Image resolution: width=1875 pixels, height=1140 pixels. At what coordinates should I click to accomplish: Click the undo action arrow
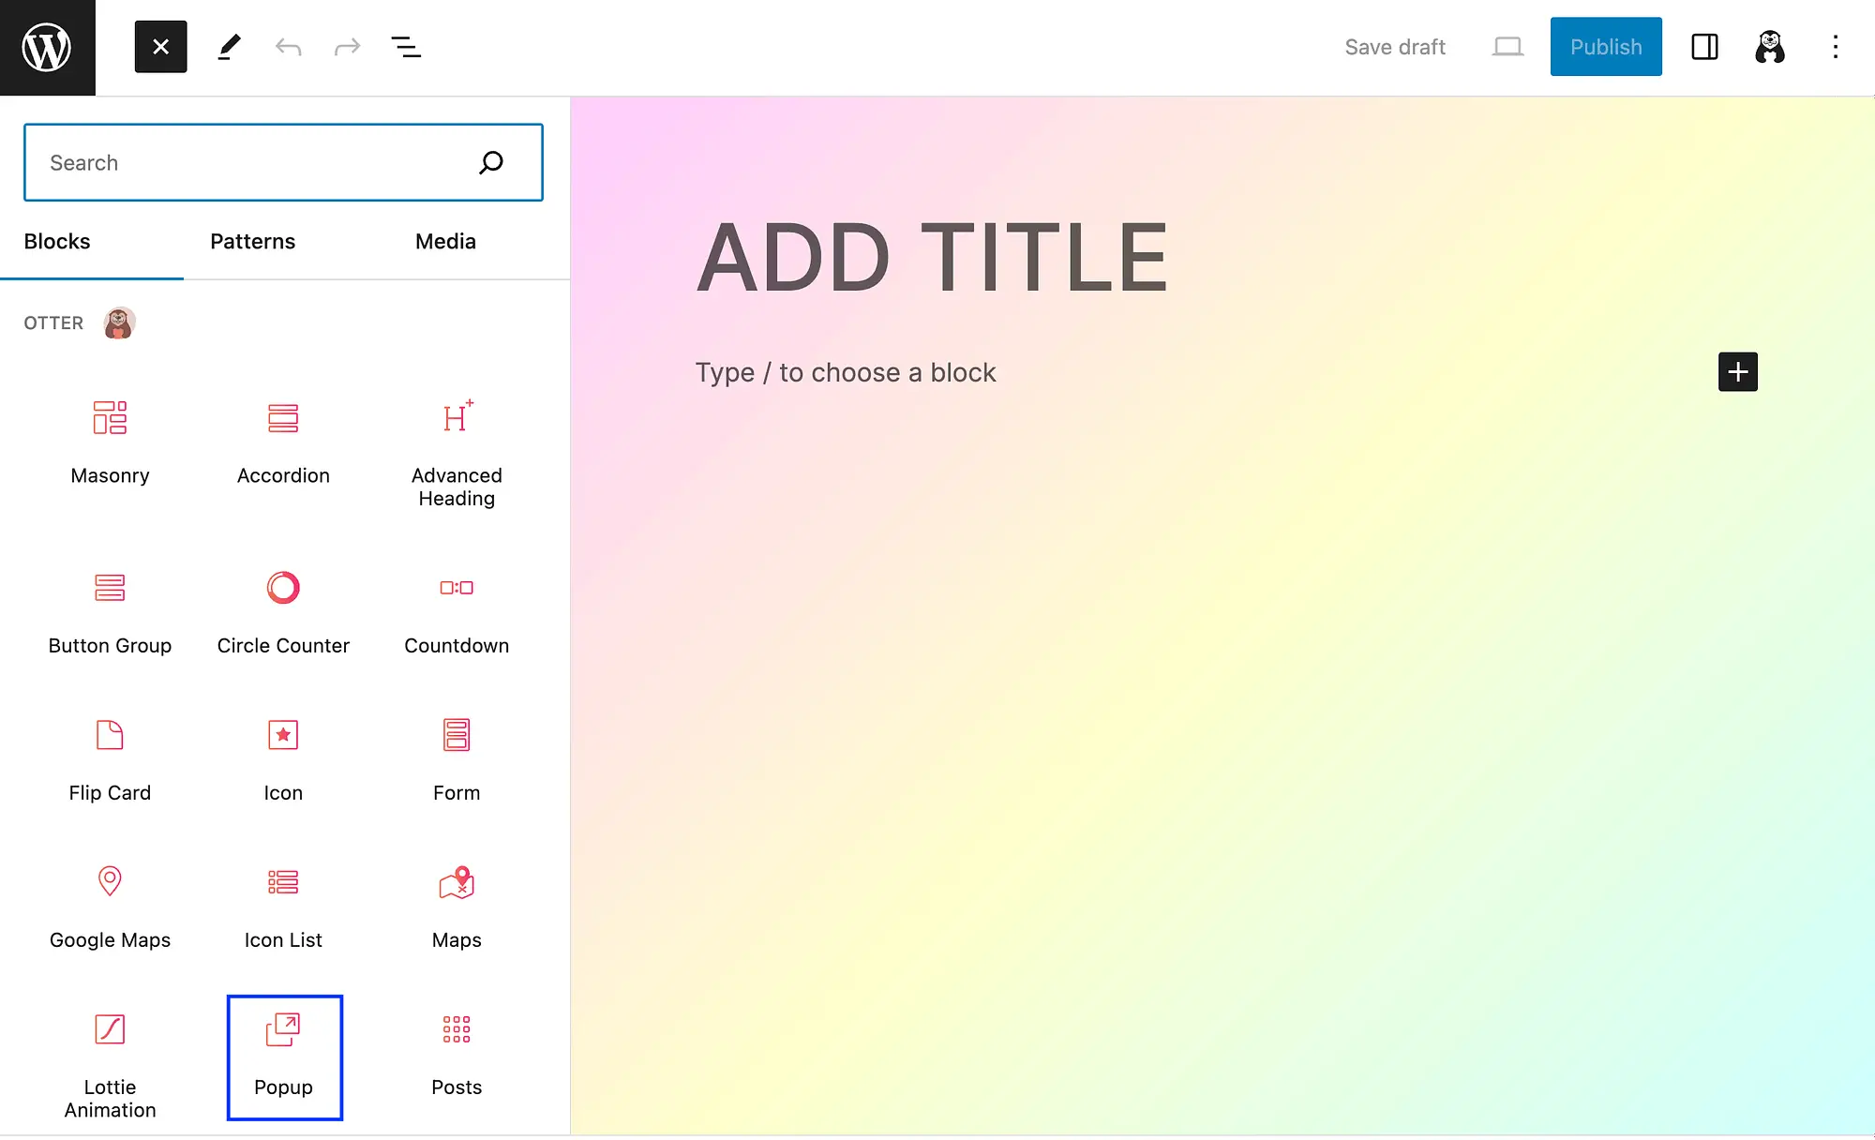click(287, 47)
